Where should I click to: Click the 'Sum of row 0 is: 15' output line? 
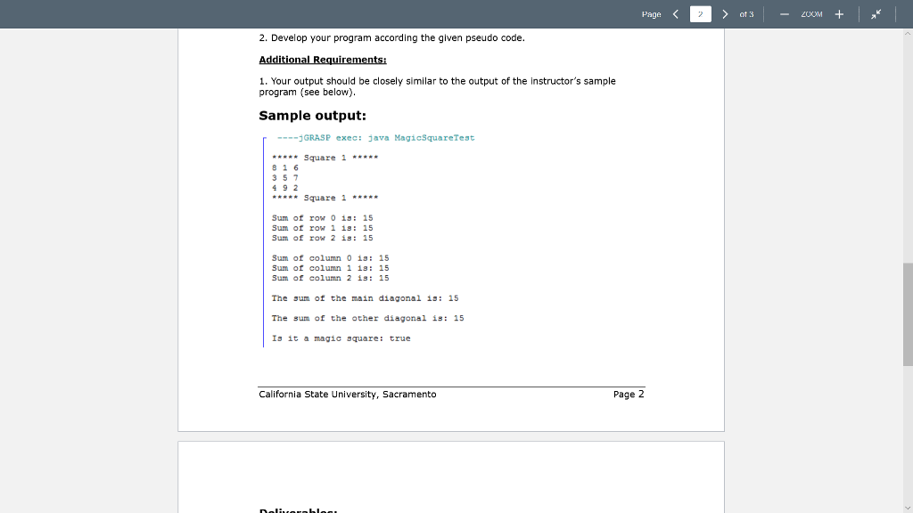pyautogui.click(x=321, y=217)
